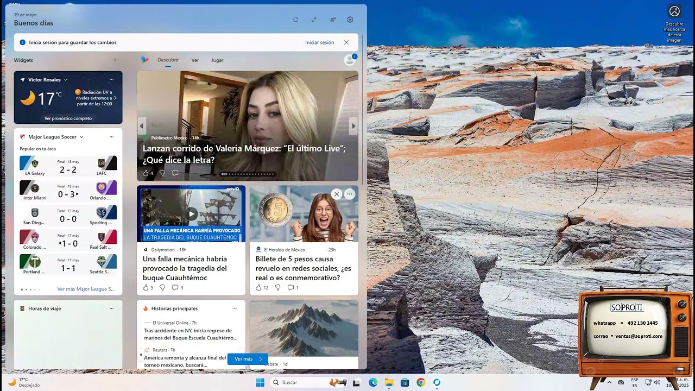Launch Microsoft Edge from taskbar
Viewport: 695px width, 391px height.
[373, 383]
